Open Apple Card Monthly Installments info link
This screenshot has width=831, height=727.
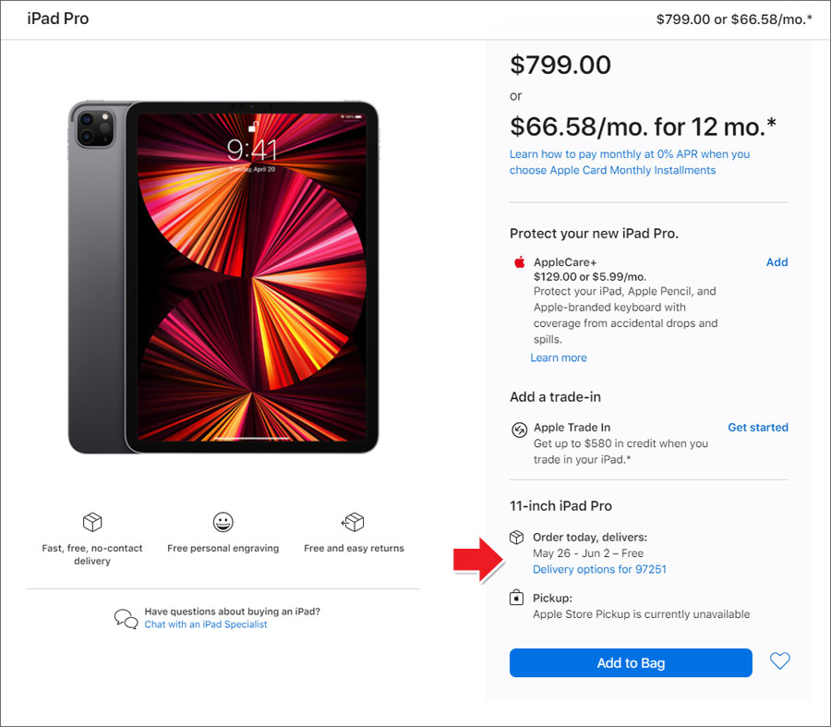[x=630, y=163]
